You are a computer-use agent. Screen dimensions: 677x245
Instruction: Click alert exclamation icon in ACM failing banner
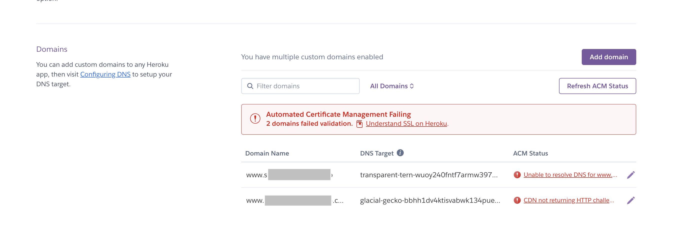[255, 118]
